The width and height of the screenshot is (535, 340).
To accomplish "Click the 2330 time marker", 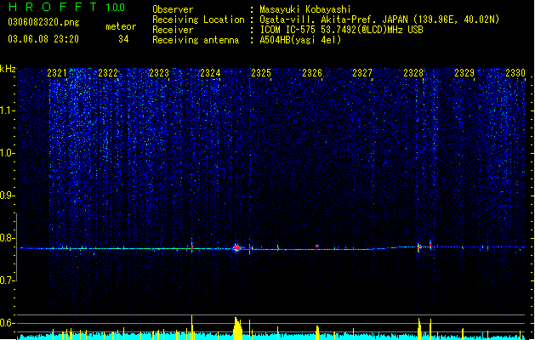I will (x=515, y=73).
